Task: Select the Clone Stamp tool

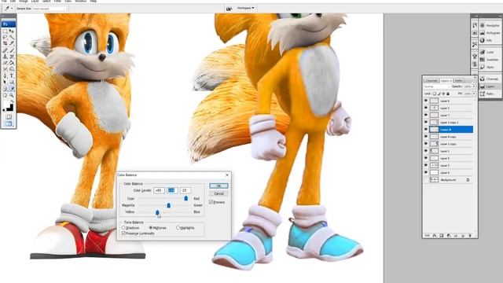Action: (x=6, y=57)
